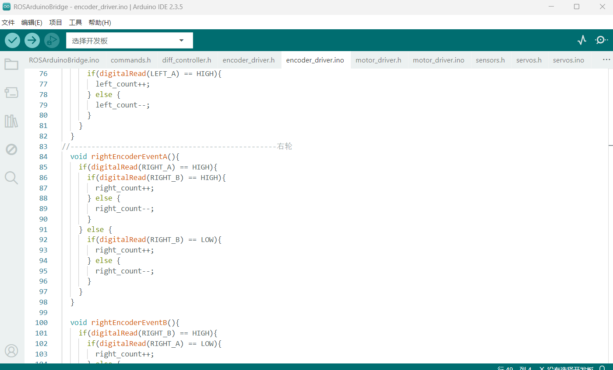Open the Search sidebar panel

point(11,178)
